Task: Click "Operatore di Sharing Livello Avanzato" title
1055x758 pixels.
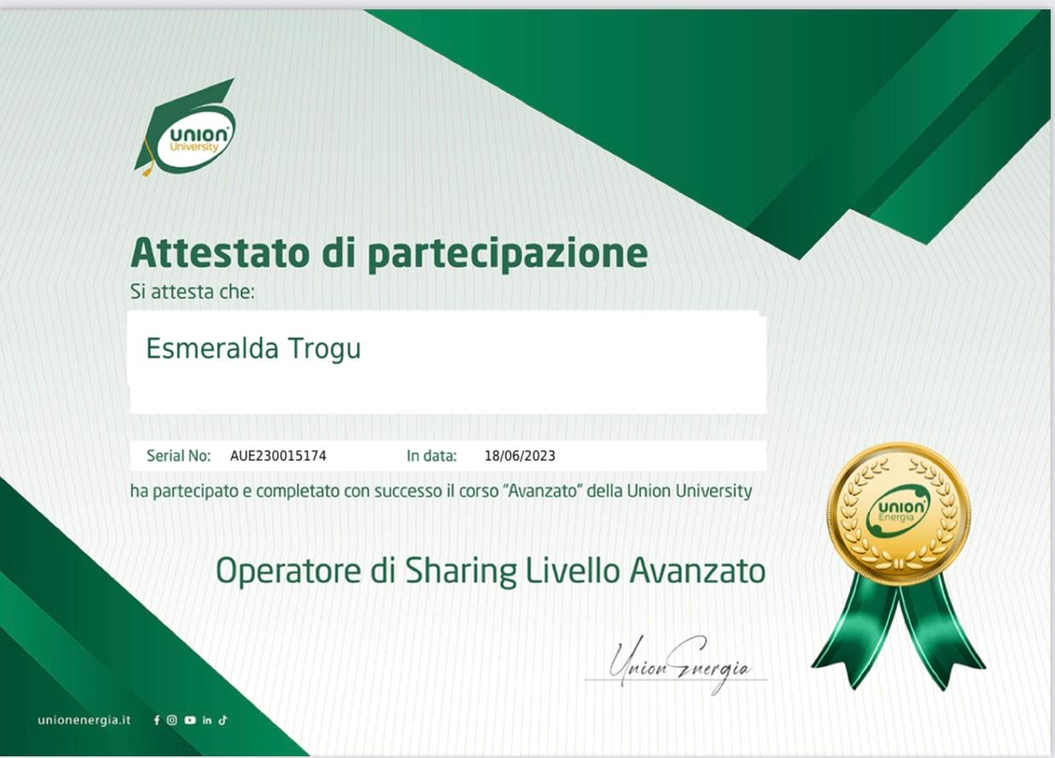Action: point(490,570)
